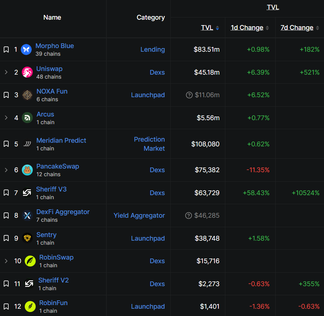Bookmark Sheriff V3
Screen dimensions: 324x316
pos(6,193)
